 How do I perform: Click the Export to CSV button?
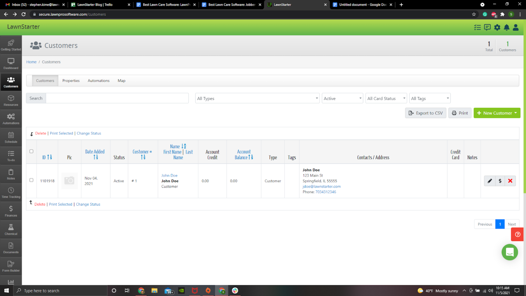426,113
